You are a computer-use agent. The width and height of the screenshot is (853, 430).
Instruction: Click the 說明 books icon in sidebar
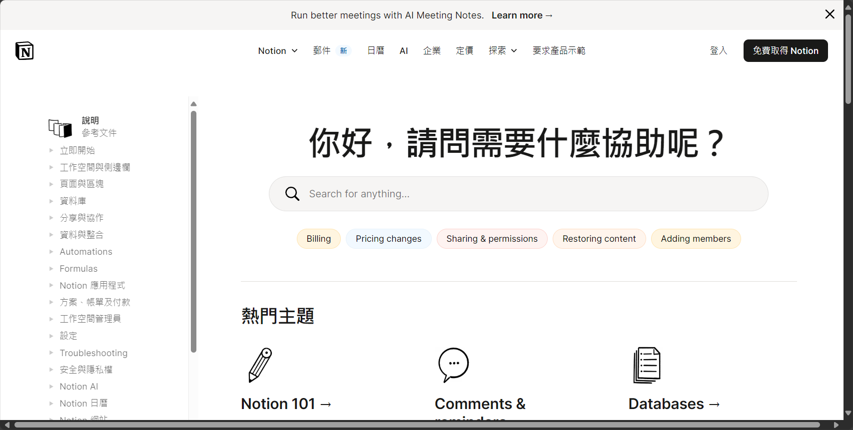point(60,128)
